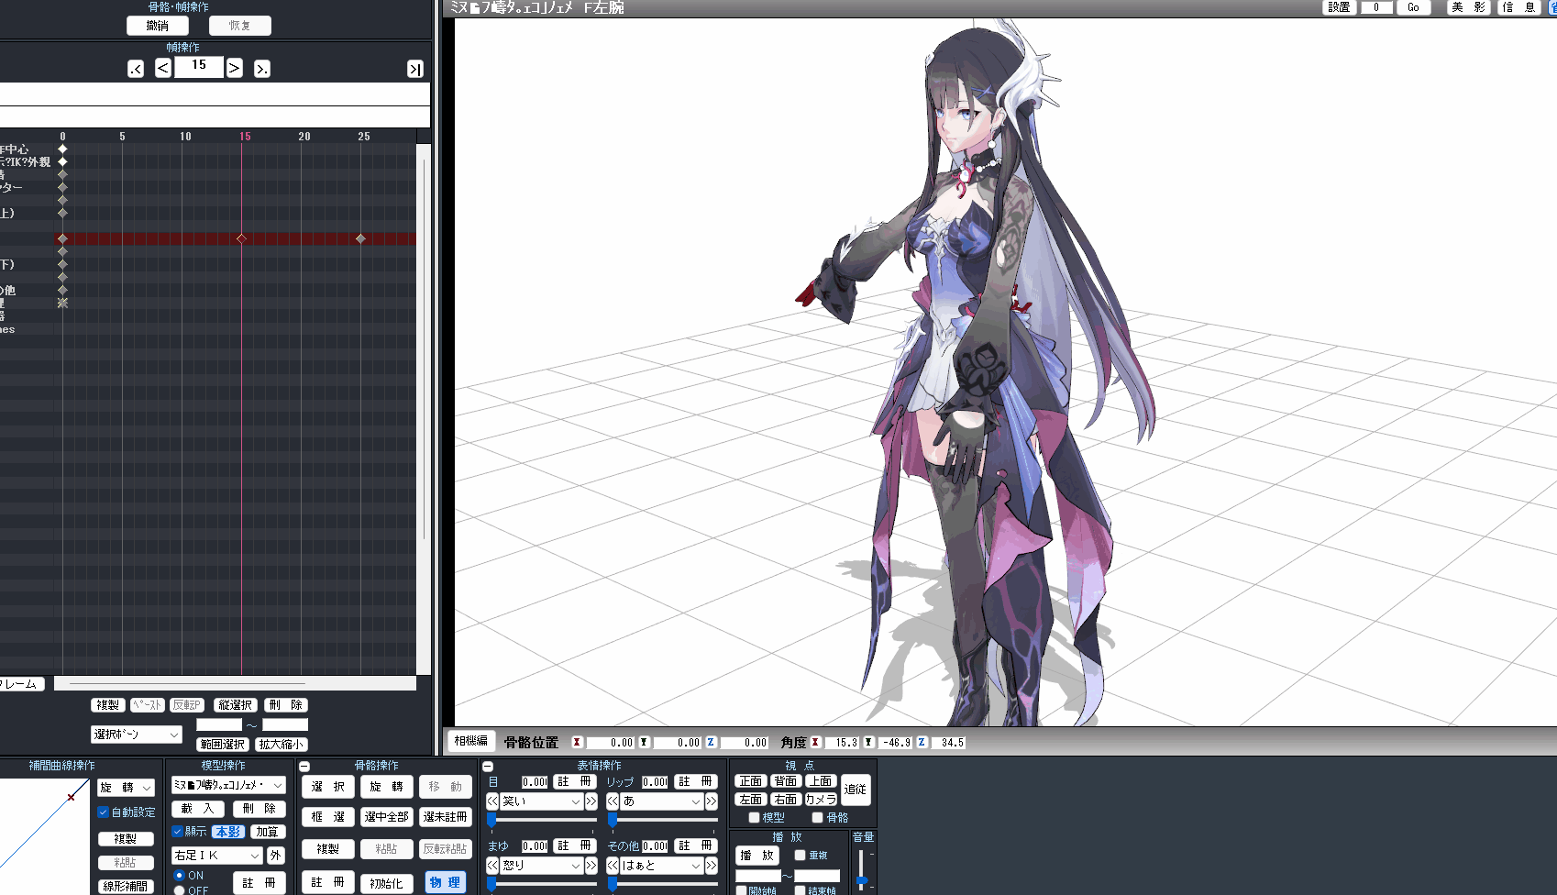Open the 笑い eye morph dropdown
Image resolution: width=1557 pixels, height=895 pixels.
(x=542, y=801)
